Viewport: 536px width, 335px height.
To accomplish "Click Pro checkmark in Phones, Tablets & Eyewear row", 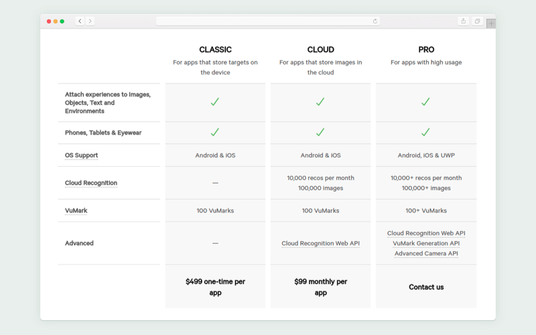I will coord(425,132).
